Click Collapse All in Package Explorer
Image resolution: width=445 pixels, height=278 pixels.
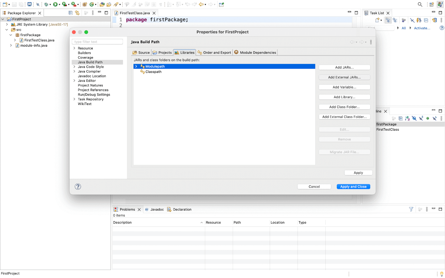pyautogui.click(x=71, y=13)
